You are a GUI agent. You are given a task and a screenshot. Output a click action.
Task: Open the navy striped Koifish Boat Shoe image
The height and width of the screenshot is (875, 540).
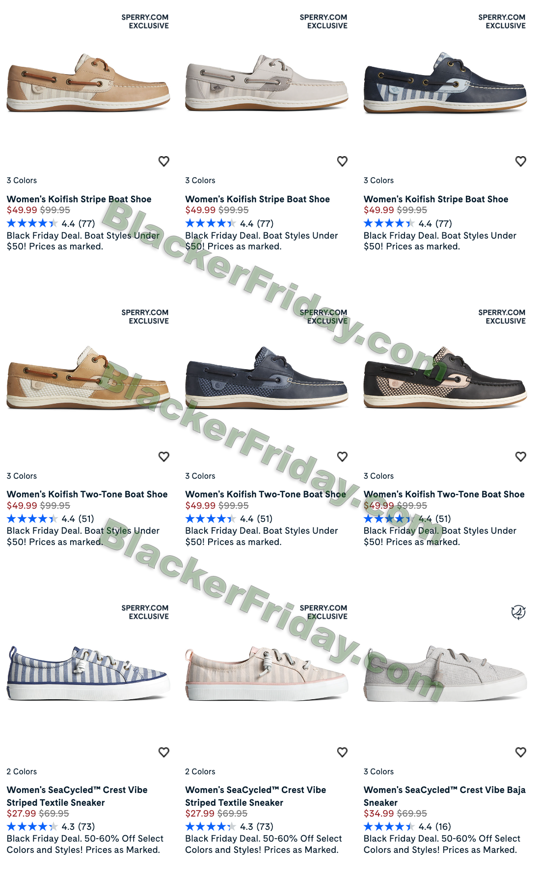[x=445, y=83]
